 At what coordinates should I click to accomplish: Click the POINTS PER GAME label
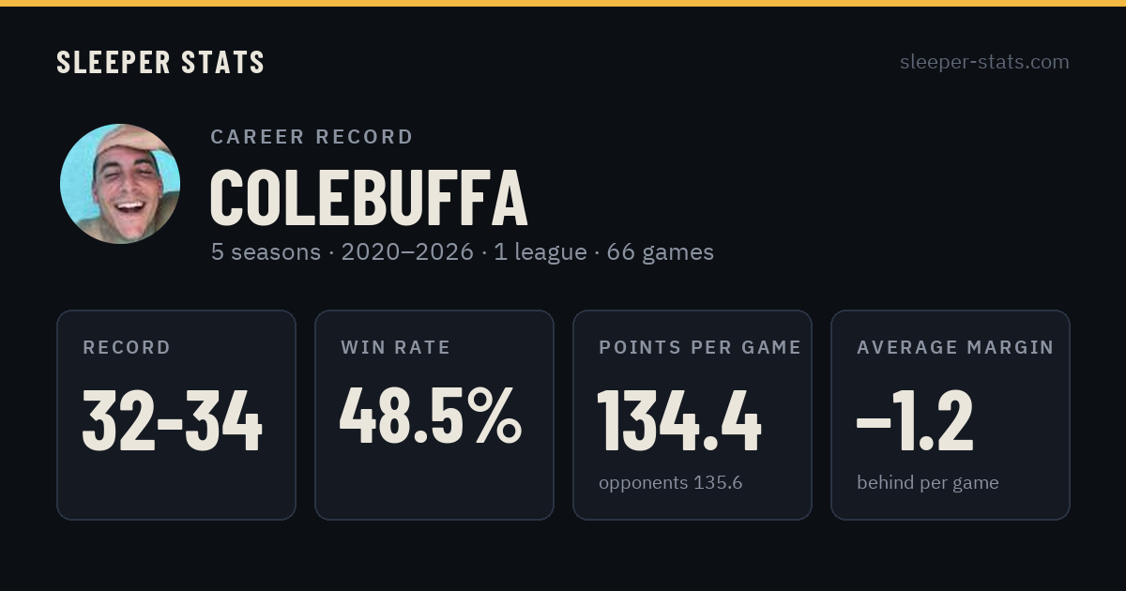tap(700, 348)
